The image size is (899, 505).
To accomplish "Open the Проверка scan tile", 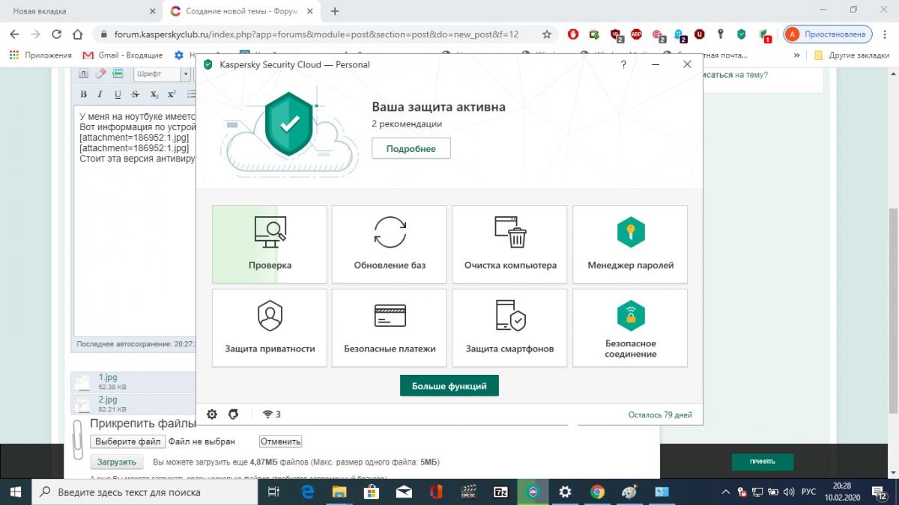I will [x=270, y=244].
